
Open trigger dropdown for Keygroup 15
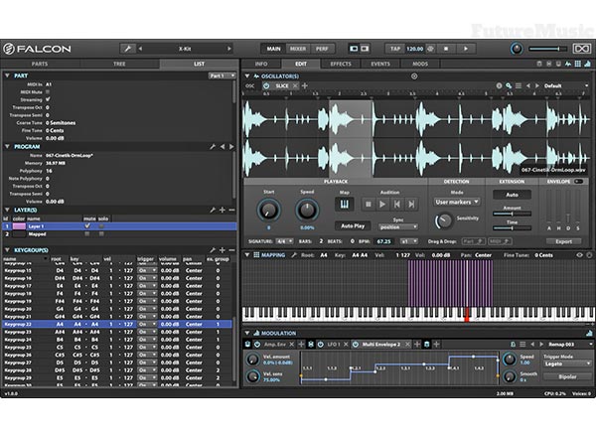pos(147,270)
